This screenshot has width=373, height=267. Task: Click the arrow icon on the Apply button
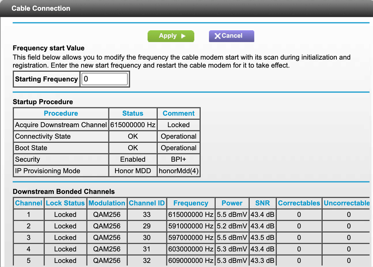click(183, 36)
